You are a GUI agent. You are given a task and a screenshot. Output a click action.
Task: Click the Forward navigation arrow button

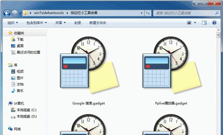pos(14,13)
